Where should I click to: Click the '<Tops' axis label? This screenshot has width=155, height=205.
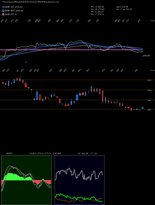point(152,21)
